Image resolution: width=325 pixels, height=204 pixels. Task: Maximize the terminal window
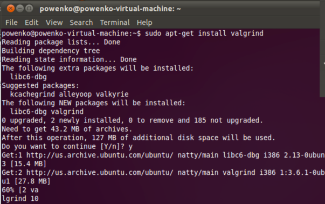click(29, 9)
